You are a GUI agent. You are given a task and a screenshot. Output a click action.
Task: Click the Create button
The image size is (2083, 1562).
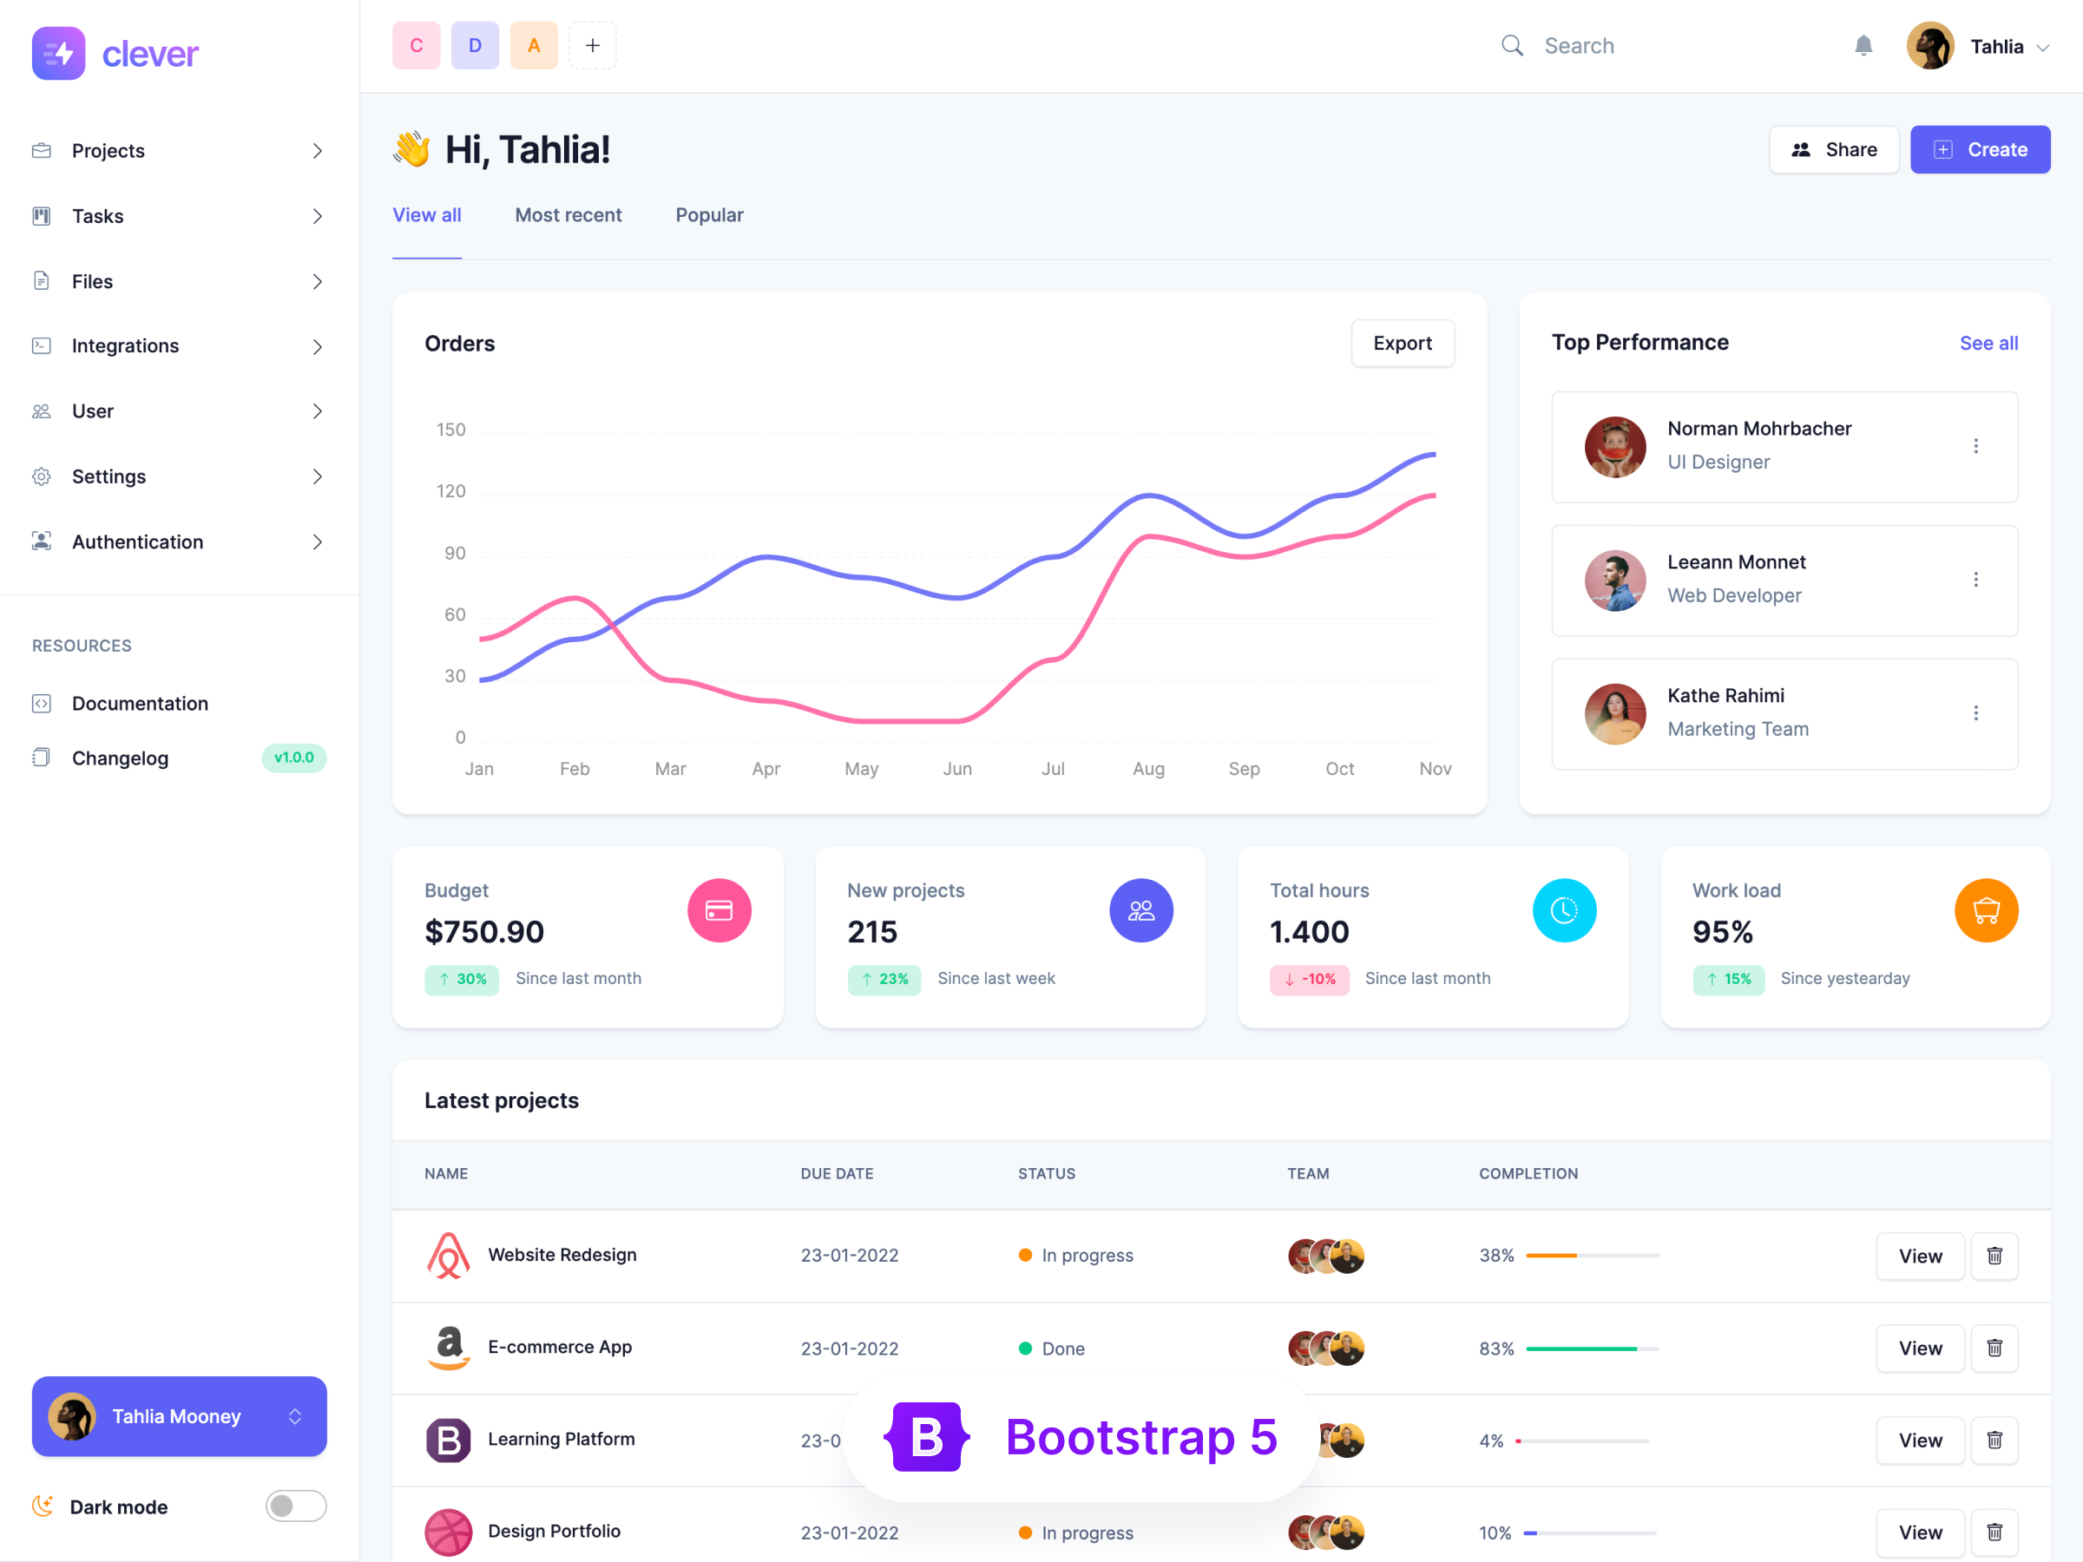click(x=1981, y=149)
